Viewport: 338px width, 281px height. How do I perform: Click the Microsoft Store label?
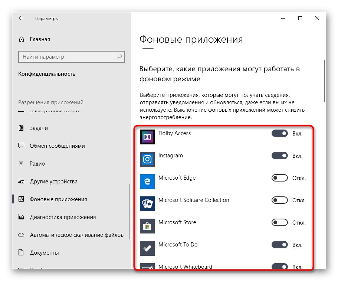pyautogui.click(x=177, y=222)
